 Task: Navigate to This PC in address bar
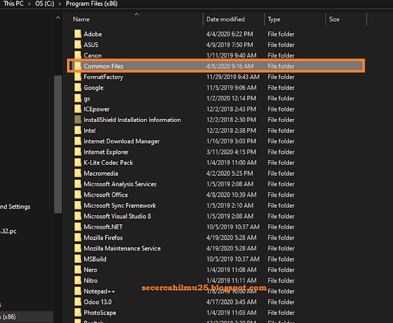(14, 4)
